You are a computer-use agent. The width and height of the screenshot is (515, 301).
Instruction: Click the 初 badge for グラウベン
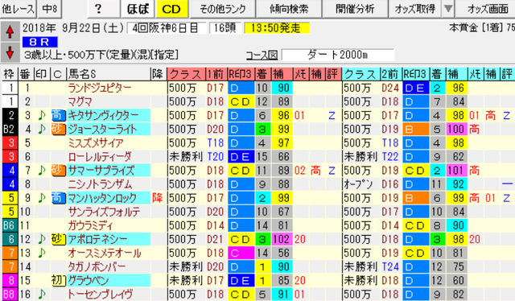tap(58, 280)
